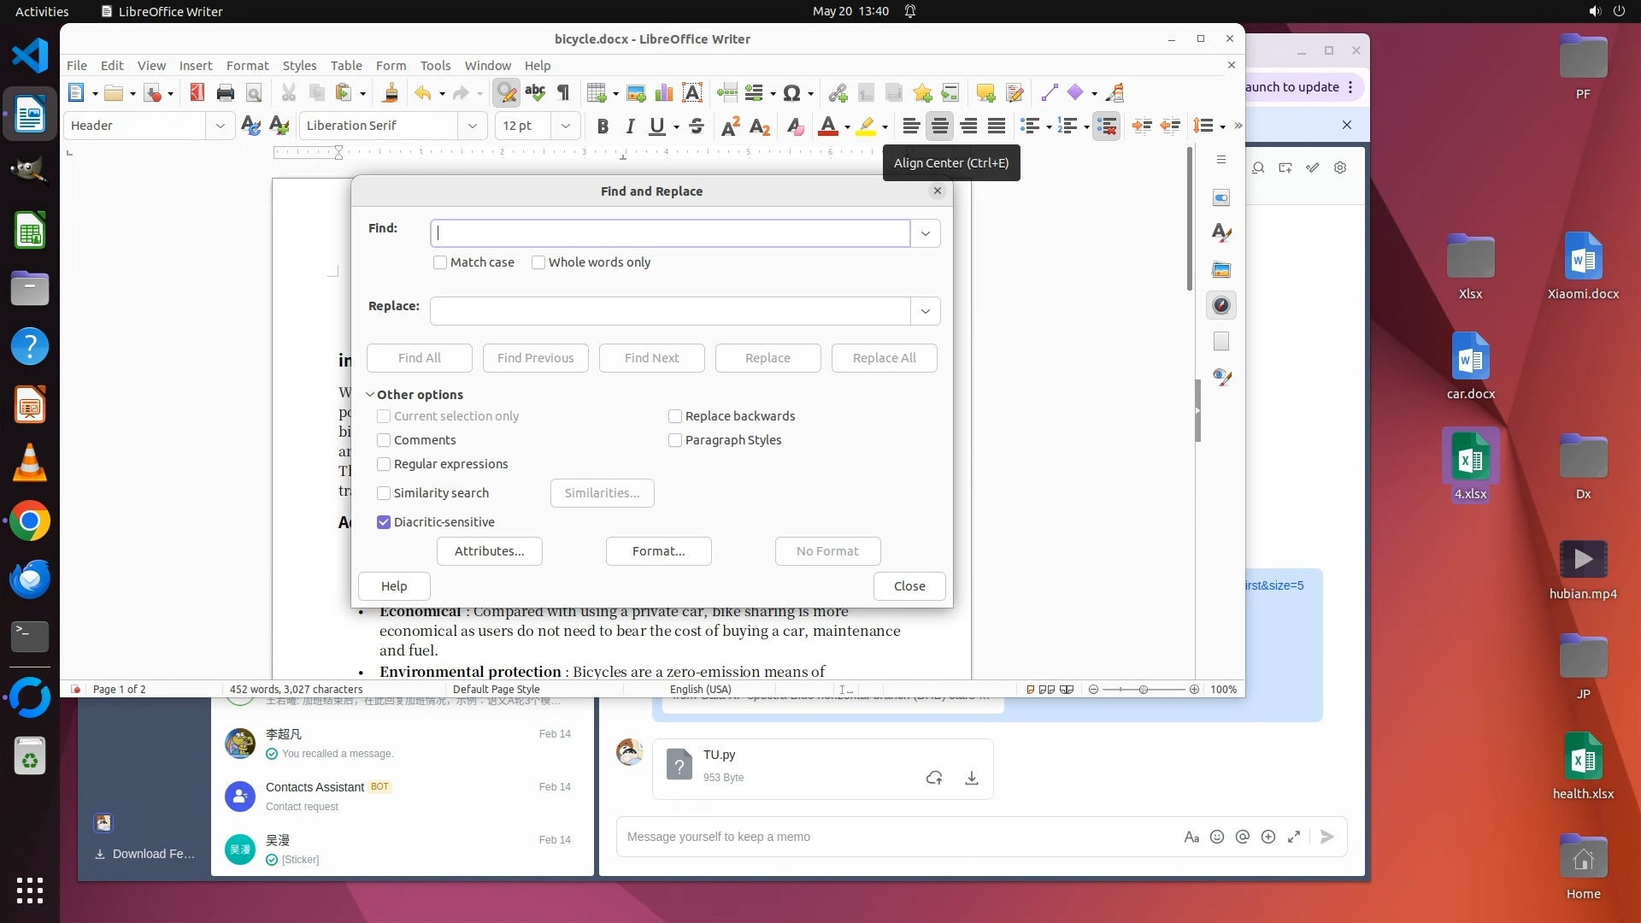
Task: Enable the Match case checkbox
Action: 440,262
